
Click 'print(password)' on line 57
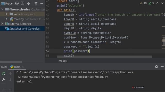[x=77, y=51]
